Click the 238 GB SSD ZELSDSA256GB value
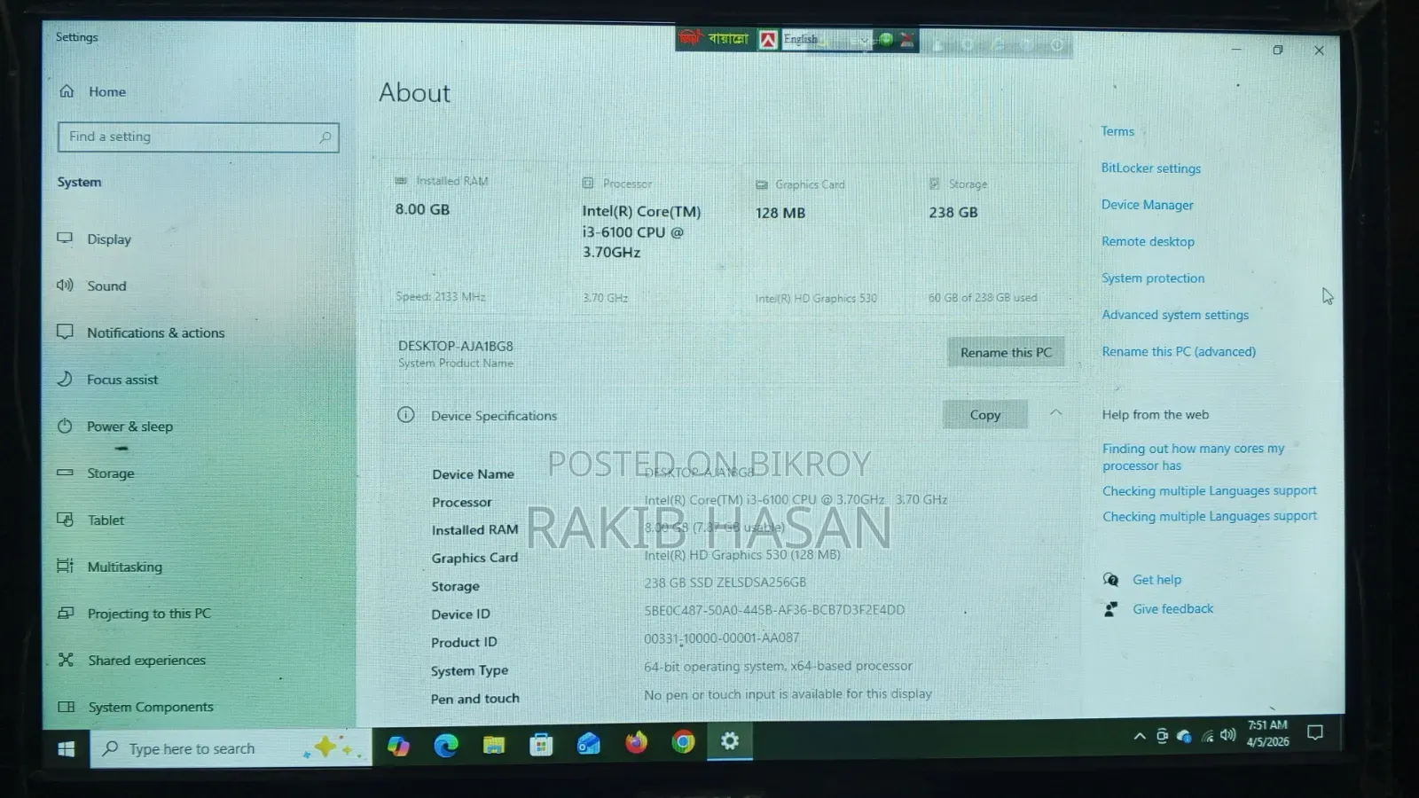1419x798 pixels. coord(725,583)
